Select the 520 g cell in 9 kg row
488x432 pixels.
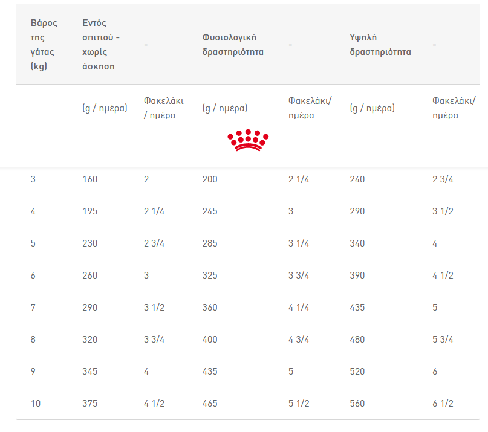pos(357,372)
